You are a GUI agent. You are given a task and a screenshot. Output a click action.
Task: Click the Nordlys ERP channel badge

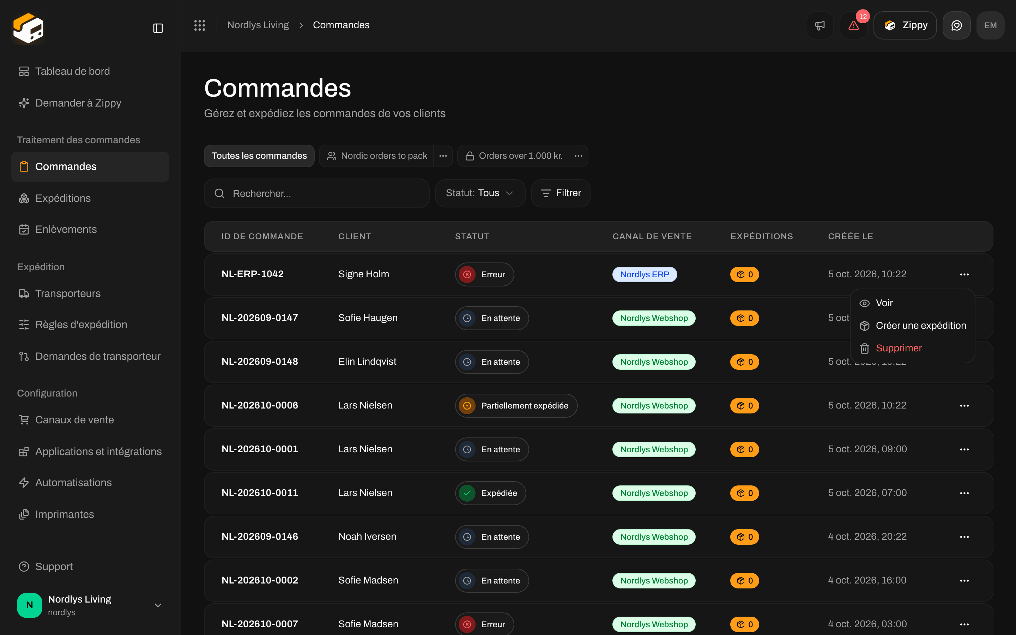pyautogui.click(x=645, y=274)
